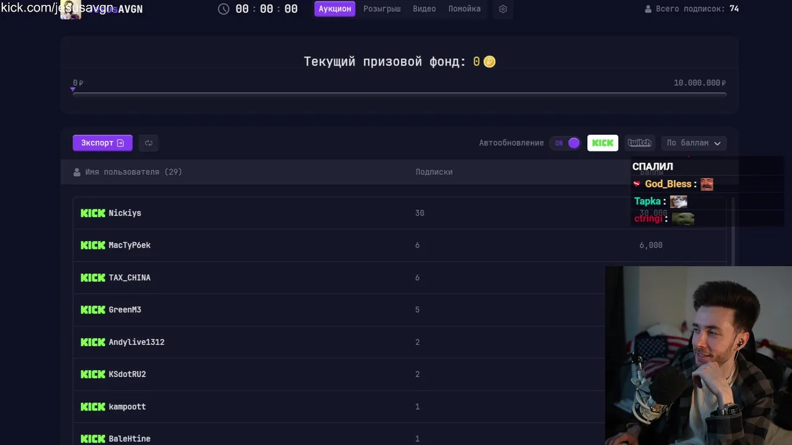792x445 pixels.
Task: Toggle the KICK platform filter
Action: pyautogui.click(x=603, y=143)
